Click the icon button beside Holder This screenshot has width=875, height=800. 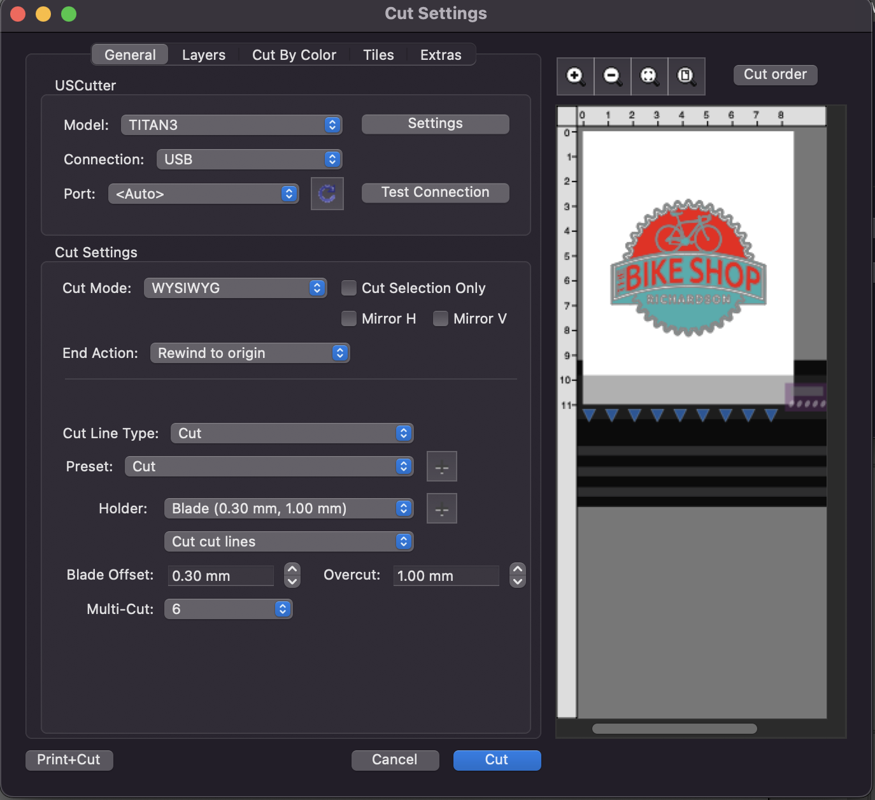pos(442,508)
